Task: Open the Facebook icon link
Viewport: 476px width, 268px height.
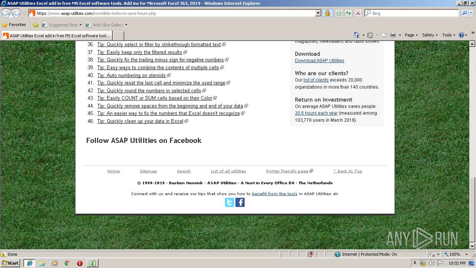Action: pos(240,202)
